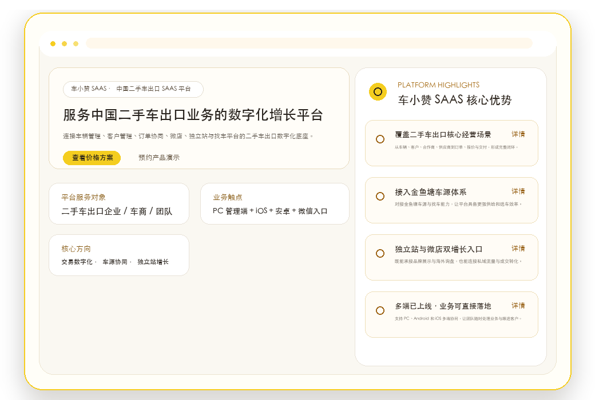
Task: Click the 车小赞 SAAS · 中国二手车出口 SAAS 平台 tag
Action: [133, 90]
